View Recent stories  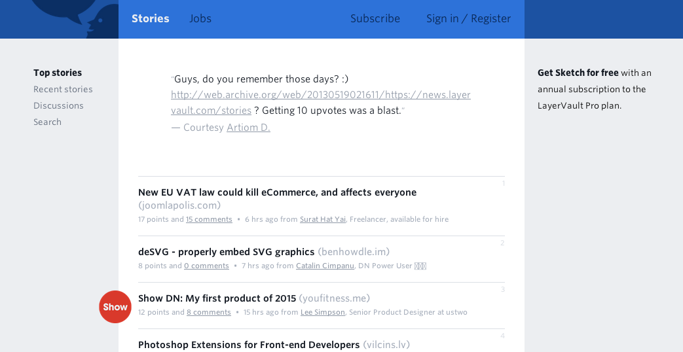pos(63,89)
